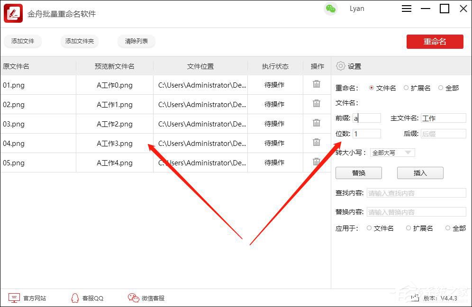The image size is (472, 307).
Task: Click the 替换 button in settings panel
Action: [359, 172]
